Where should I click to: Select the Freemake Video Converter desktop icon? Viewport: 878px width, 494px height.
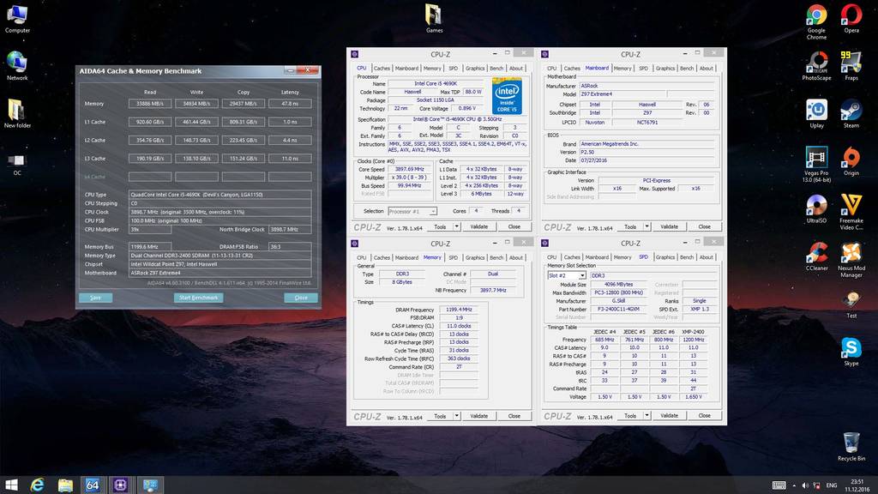[851, 213]
